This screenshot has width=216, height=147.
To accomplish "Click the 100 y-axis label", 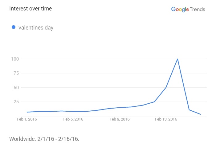I will (15, 59).
